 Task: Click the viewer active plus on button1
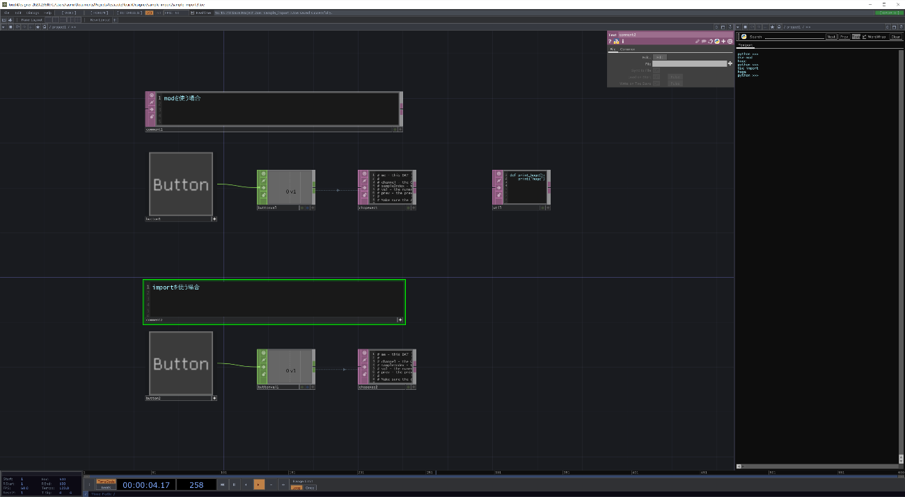tap(214, 219)
